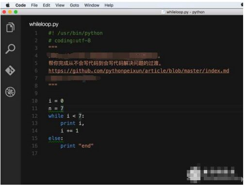Open the Apple menu
This screenshot has width=247, height=188.
click(8, 5)
